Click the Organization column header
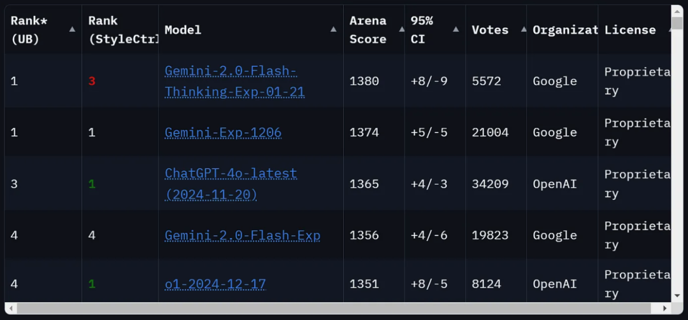688x320 pixels. [x=564, y=30]
